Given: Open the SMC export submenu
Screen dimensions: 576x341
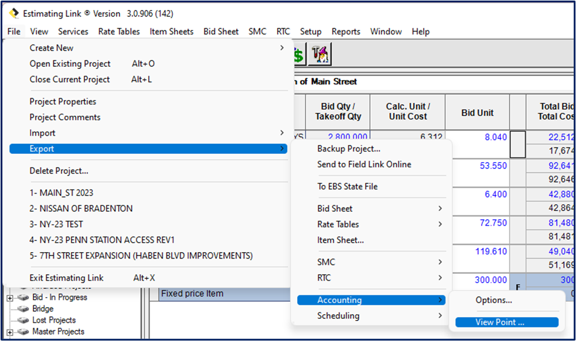Looking at the screenshot, I should [371, 262].
